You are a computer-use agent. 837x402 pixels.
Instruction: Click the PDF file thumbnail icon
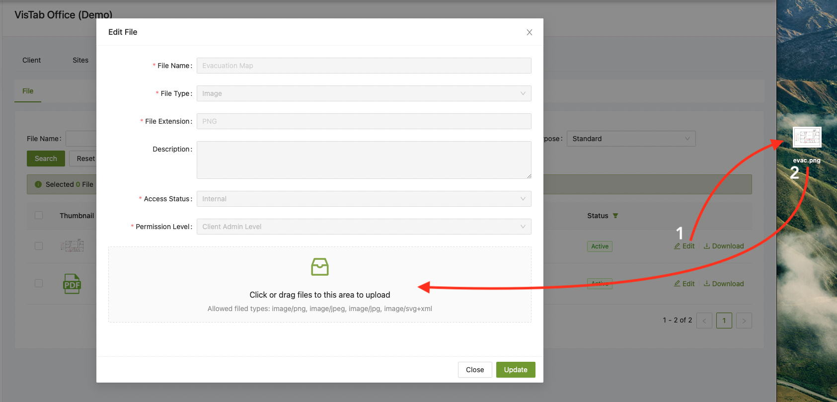tap(72, 284)
